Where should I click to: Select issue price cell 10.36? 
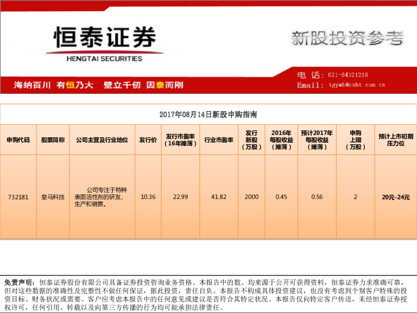(x=148, y=197)
